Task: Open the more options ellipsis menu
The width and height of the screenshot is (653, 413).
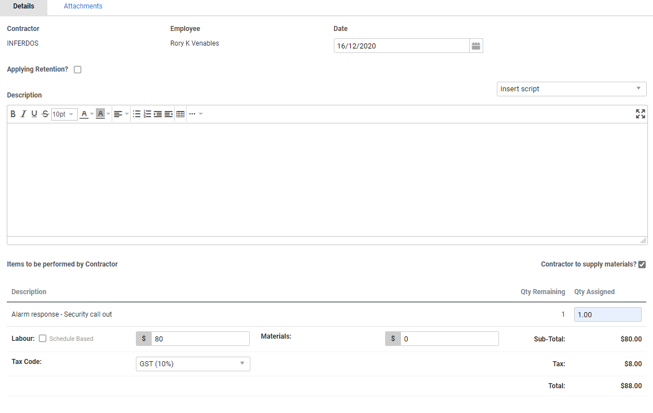Action: pos(192,114)
